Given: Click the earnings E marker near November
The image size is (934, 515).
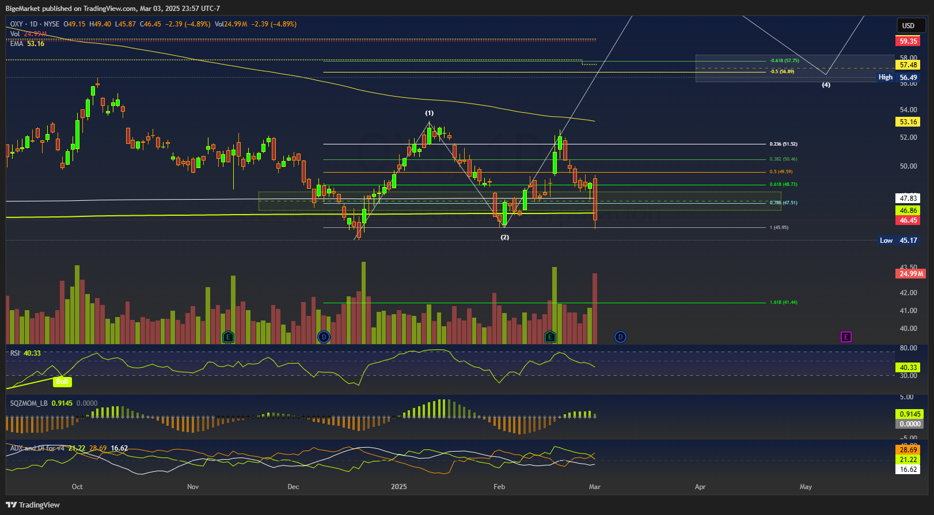Looking at the screenshot, I should 229,337.
